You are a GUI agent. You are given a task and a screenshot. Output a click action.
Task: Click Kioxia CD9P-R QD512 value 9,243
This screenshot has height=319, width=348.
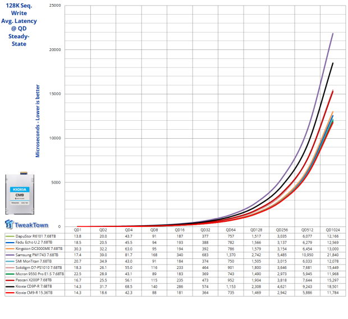[308, 286]
